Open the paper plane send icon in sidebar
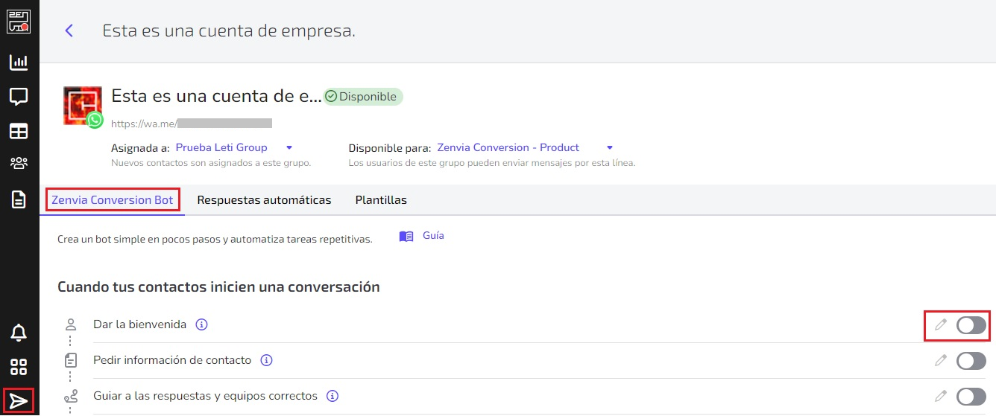Screen dimensions: 996x416 pyautogui.click(x=19, y=402)
